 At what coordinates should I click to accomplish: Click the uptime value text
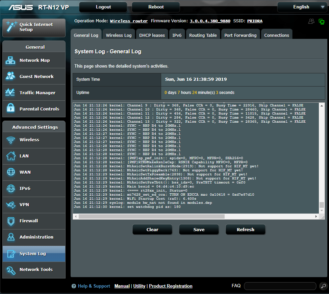(x=199, y=93)
